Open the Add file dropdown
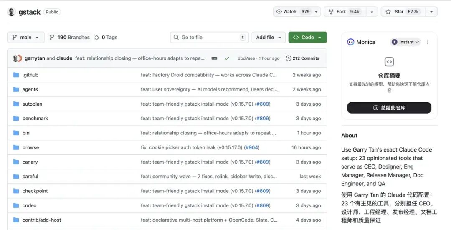The height and width of the screenshot is (230, 451). pyautogui.click(x=269, y=38)
